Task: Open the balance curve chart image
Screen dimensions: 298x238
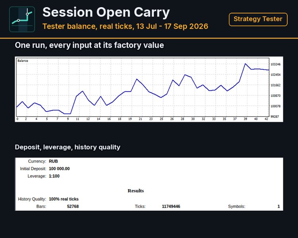Action: point(149,89)
